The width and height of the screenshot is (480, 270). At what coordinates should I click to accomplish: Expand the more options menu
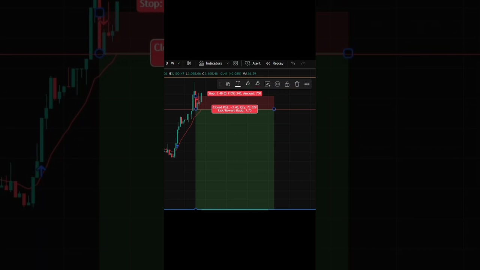click(x=307, y=84)
